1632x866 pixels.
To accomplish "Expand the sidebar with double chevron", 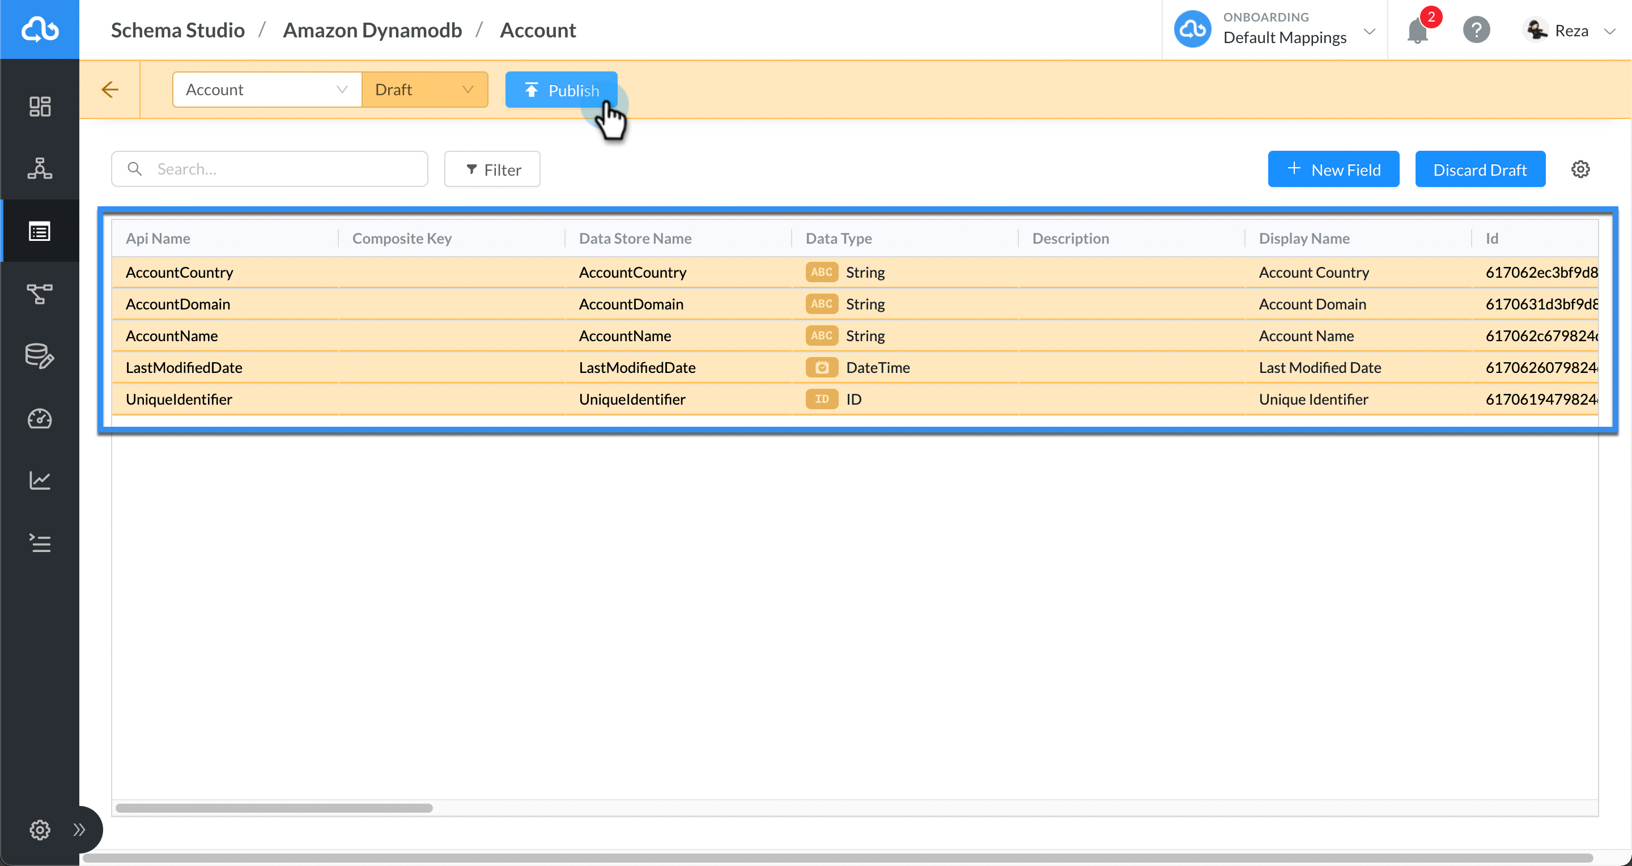I will [x=79, y=829].
